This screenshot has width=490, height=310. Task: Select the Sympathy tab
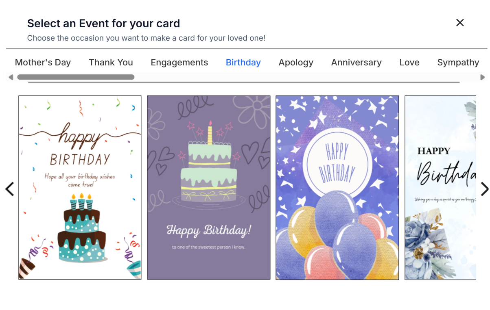pos(458,63)
